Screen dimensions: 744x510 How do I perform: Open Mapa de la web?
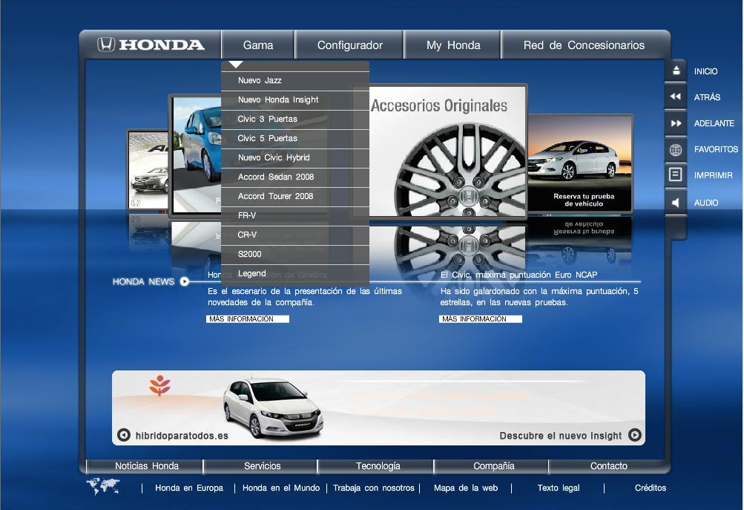pos(466,488)
